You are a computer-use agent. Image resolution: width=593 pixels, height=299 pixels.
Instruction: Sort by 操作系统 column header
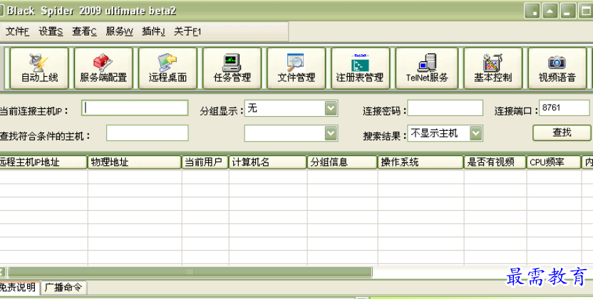click(421, 162)
